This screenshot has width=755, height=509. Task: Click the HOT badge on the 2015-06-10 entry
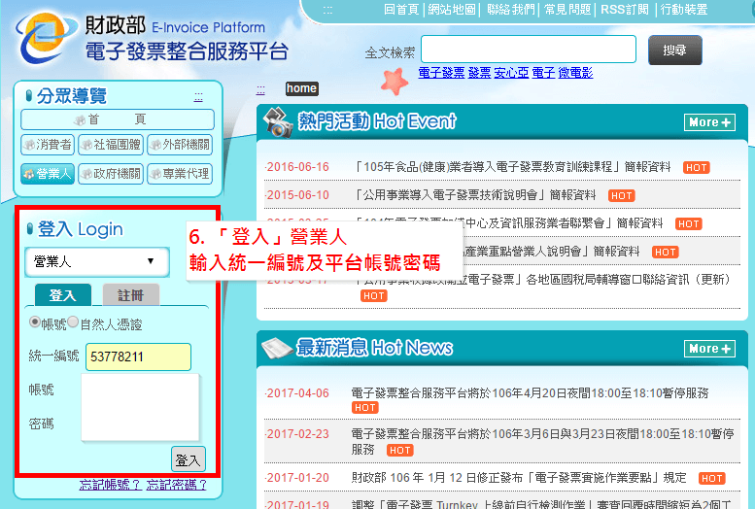click(622, 195)
